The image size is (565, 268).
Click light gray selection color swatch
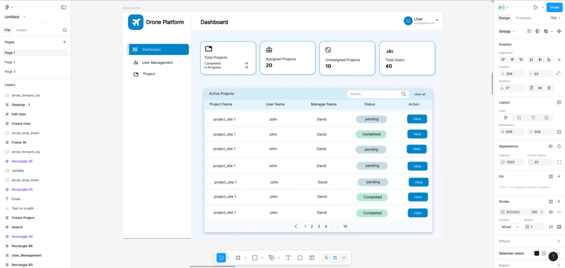click(x=543, y=253)
